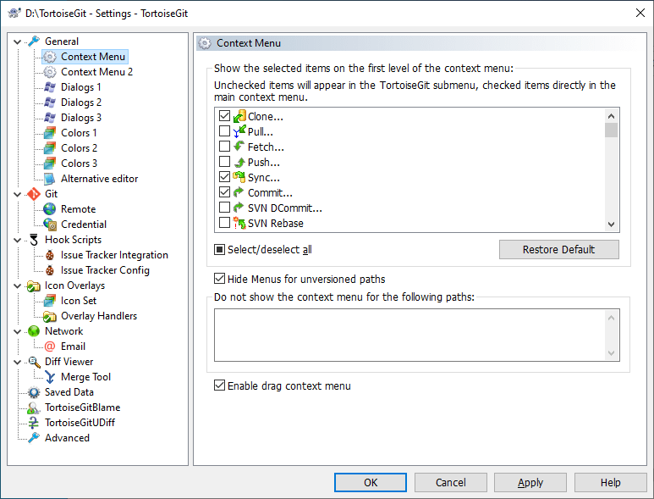Click the Clone list item icon
654x499 pixels.
[x=239, y=116]
